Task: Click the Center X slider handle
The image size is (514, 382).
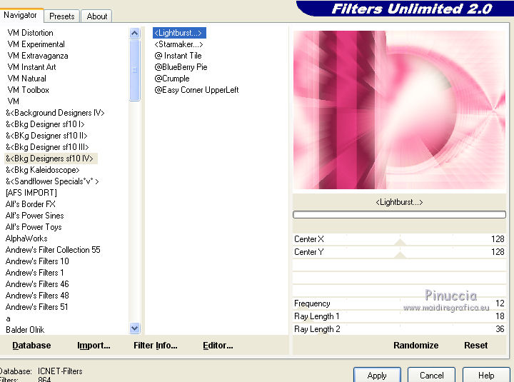Action: (400, 242)
